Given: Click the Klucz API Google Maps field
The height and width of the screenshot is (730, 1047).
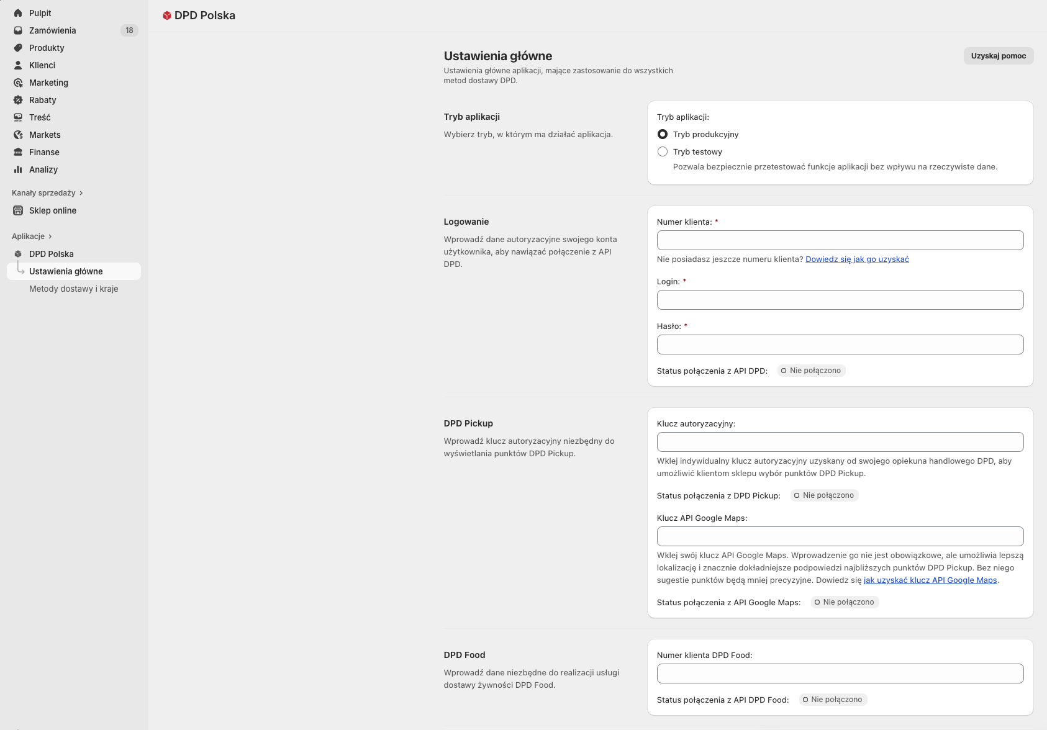Looking at the screenshot, I should pyautogui.click(x=840, y=536).
